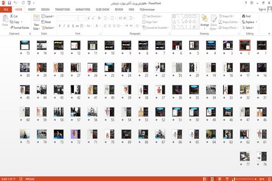272x181 pixels.
Task: Toggle Underline formatting
Action: click(68, 26)
